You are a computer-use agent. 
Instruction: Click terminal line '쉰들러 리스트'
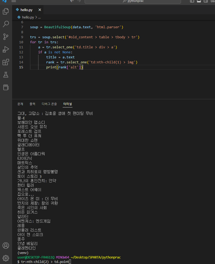[x=29, y=230]
